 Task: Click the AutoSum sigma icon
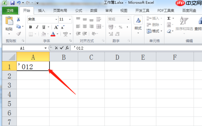point(169,19)
